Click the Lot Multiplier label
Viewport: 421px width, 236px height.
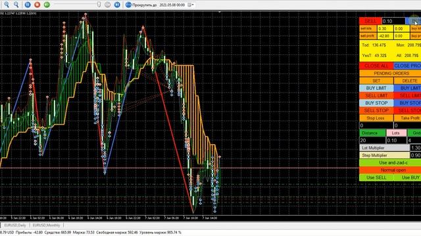click(x=384, y=148)
